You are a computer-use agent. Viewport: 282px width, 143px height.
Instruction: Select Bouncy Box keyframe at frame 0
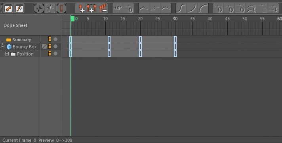pyautogui.click(x=70, y=47)
